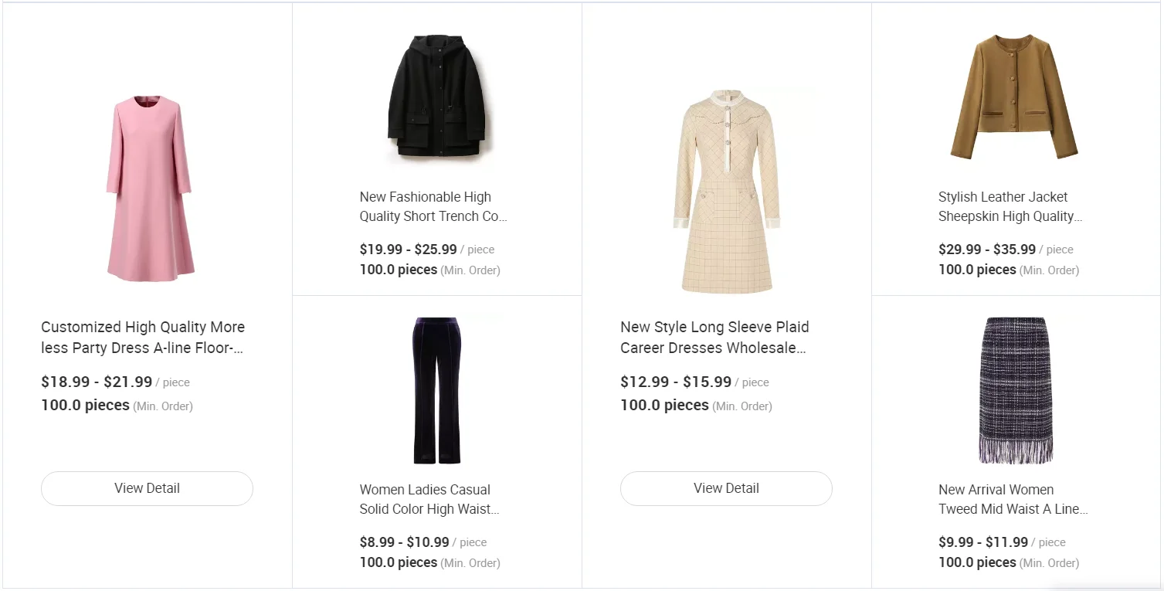Screen dimensions: 1164x591
Task: Open 'Stylish Leather Jacket Sheepskin High Quality' link
Action: point(1010,207)
